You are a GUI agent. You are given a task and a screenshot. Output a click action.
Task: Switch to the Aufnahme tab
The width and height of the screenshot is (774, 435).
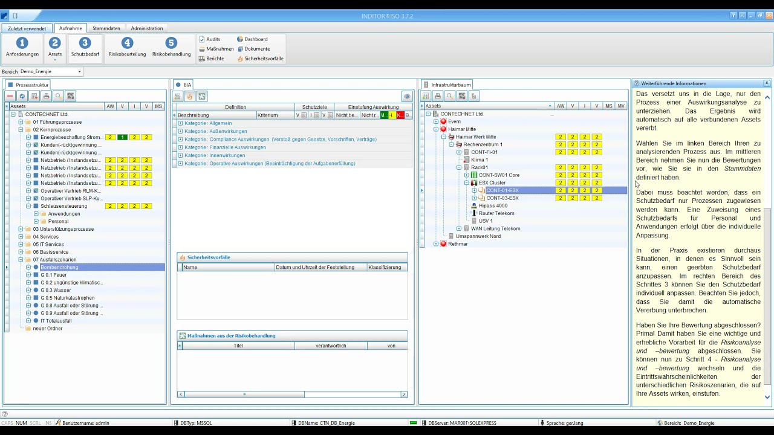point(70,28)
